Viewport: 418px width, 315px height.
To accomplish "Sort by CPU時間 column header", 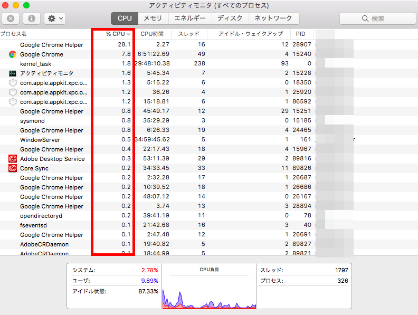I will pyautogui.click(x=153, y=34).
